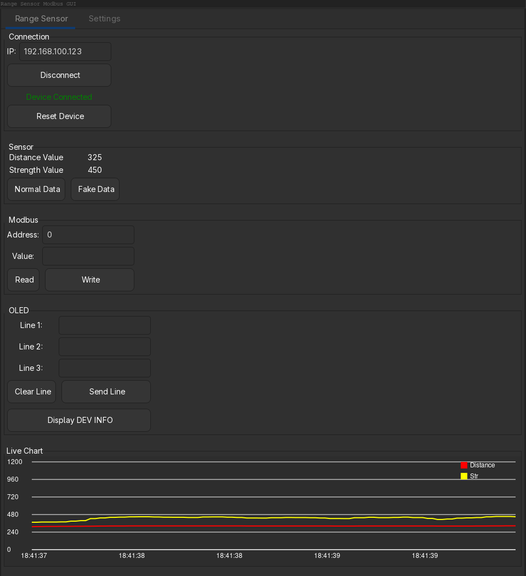Viewport: 526px width, 576px height.
Task: Click the Display DEV INFO button
Action: 79,420
